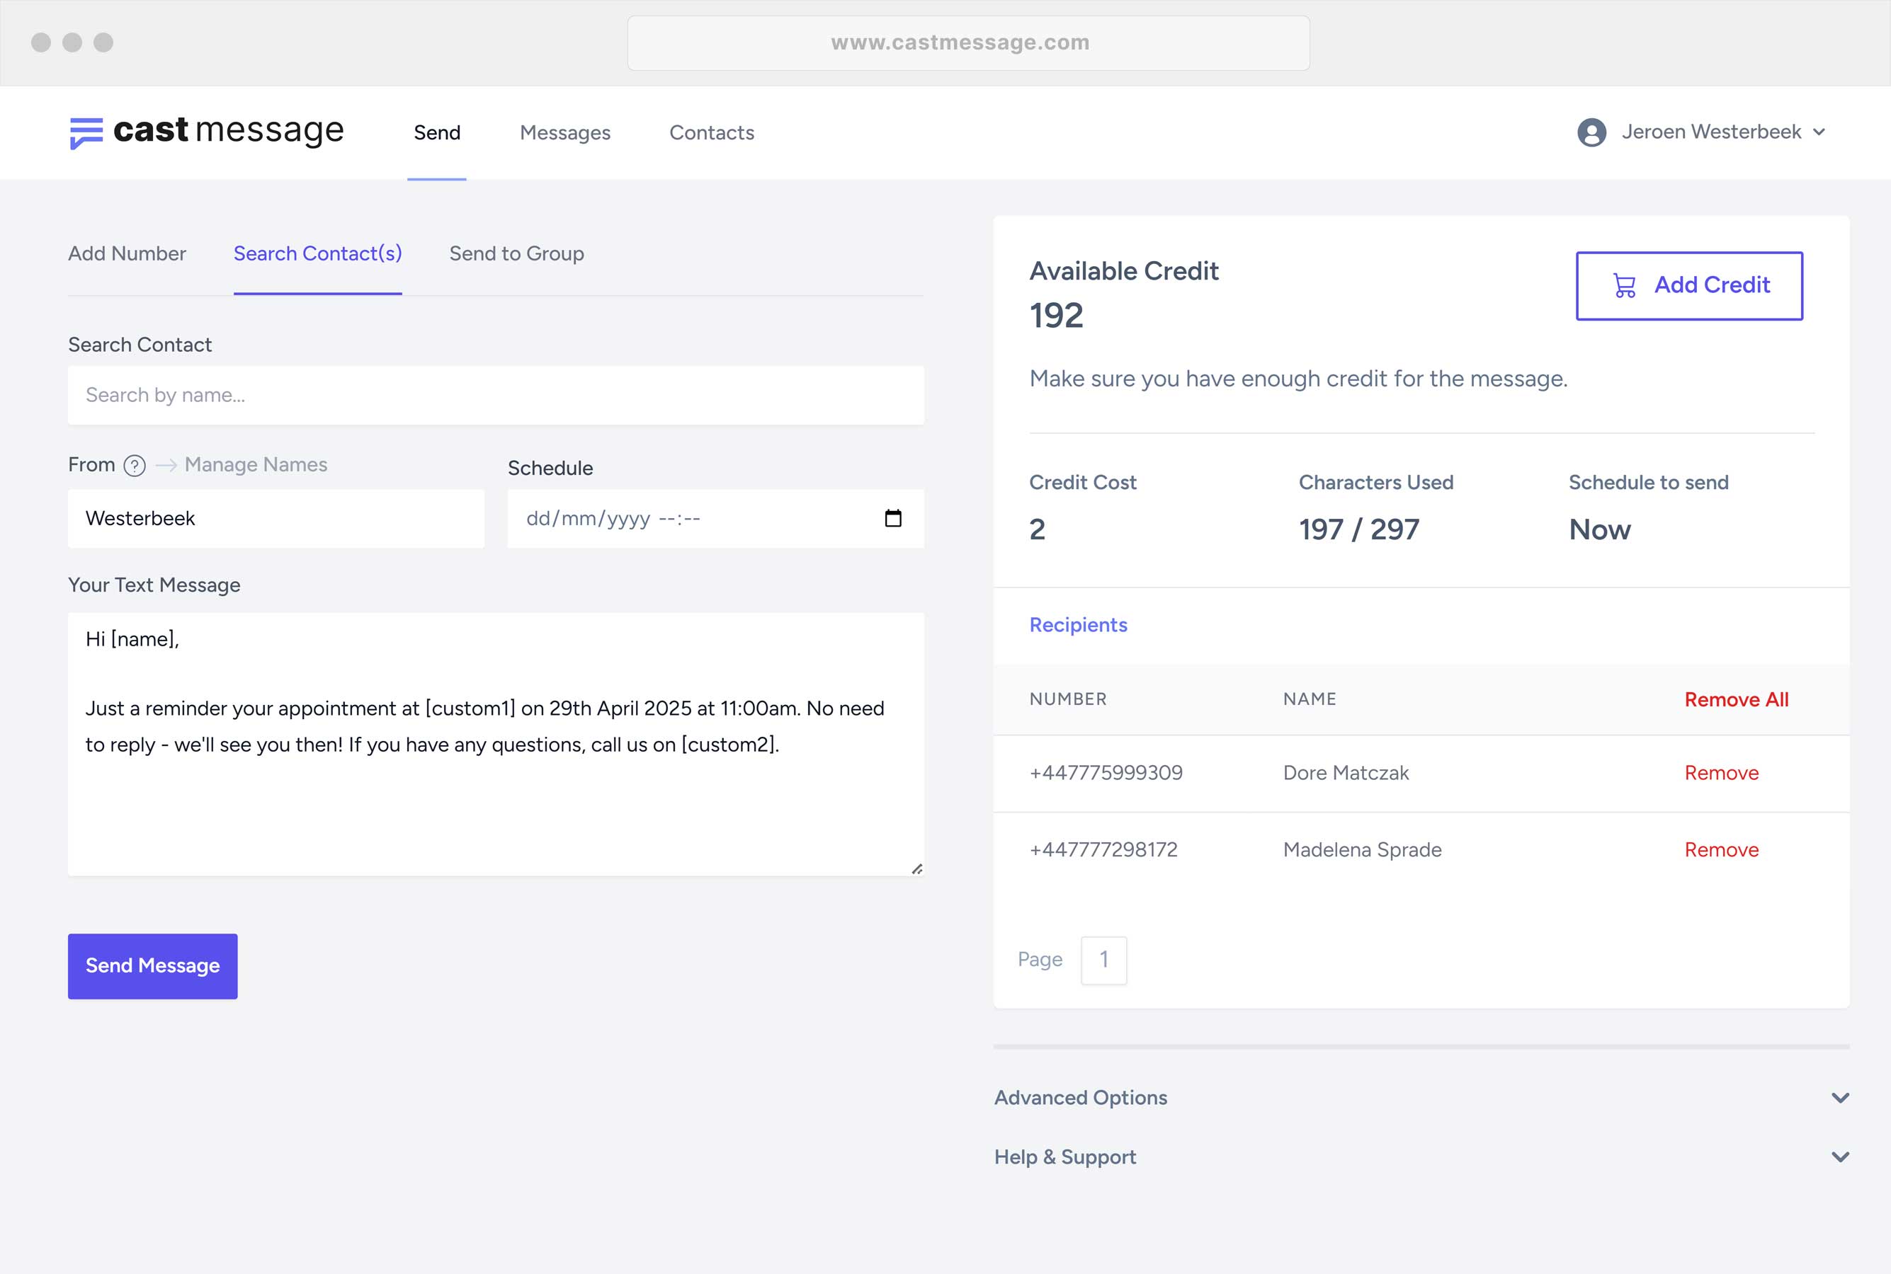The image size is (1891, 1274).
Task: Click the Search by name input field
Action: (x=496, y=395)
